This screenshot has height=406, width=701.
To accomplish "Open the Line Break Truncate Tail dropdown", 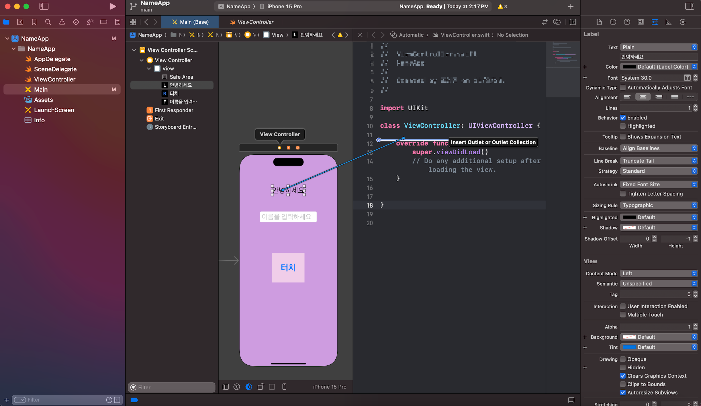I will pyautogui.click(x=659, y=161).
